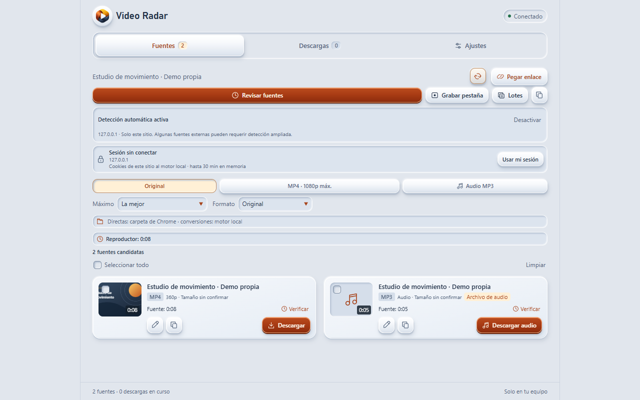
Task: Copy the MP3 audio source link icon
Action: coord(405,325)
